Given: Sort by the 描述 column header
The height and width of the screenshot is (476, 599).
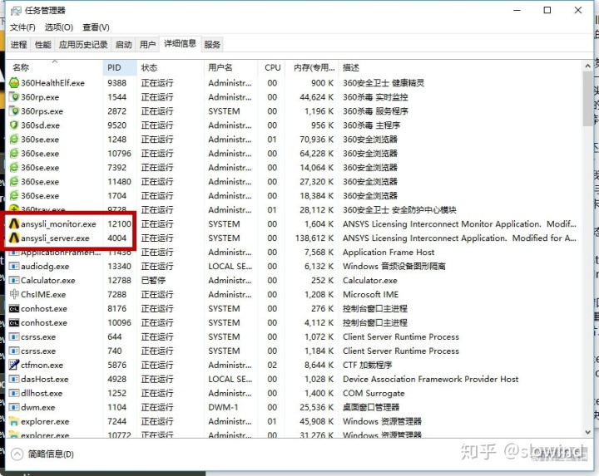Looking at the screenshot, I should coord(460,67).
